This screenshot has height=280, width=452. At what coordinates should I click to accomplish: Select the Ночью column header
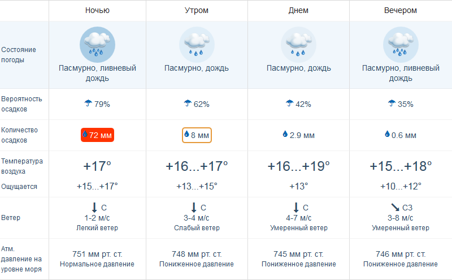[x=97, y=10]
